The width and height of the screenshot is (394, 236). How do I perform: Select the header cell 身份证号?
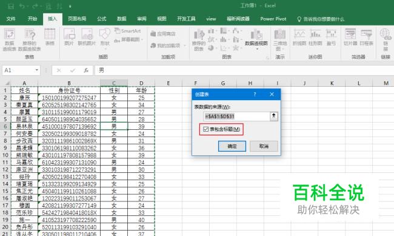tap(69, 90)
